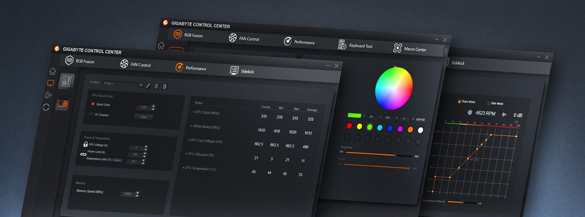
Task: Click the RGB Fusion hexagon icon in front window
Action: tap(69, 60)
